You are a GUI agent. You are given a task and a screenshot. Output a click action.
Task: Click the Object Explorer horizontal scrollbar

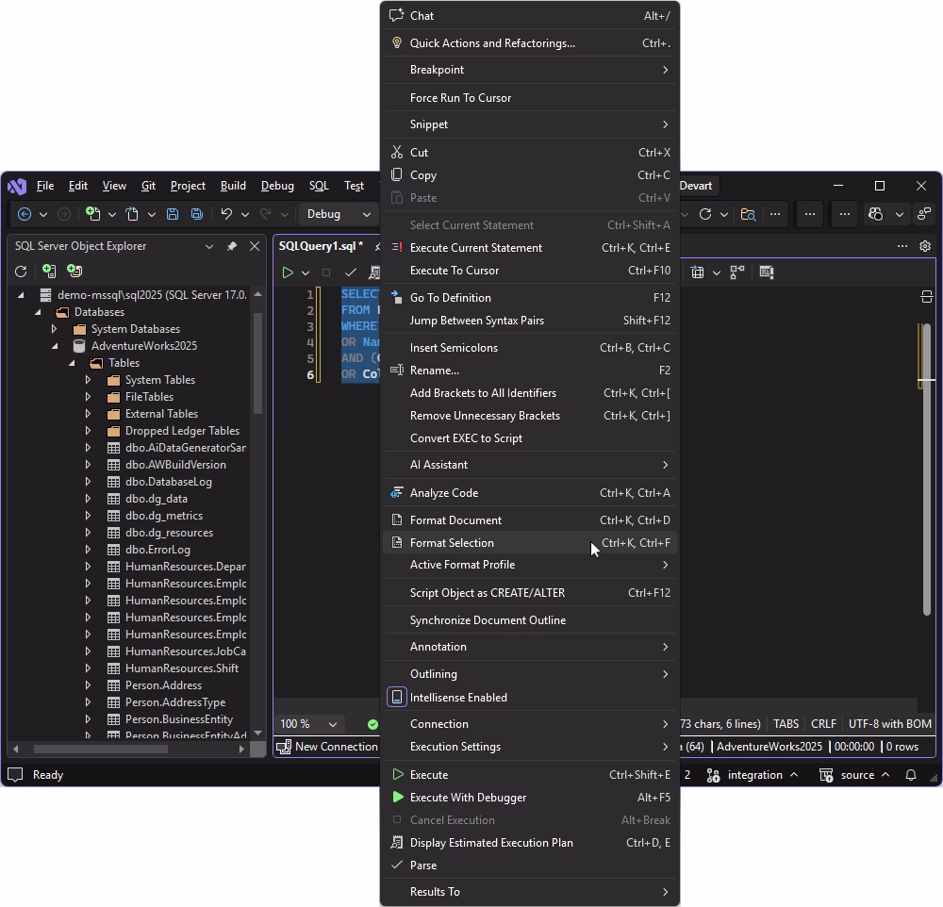[101, 749]
